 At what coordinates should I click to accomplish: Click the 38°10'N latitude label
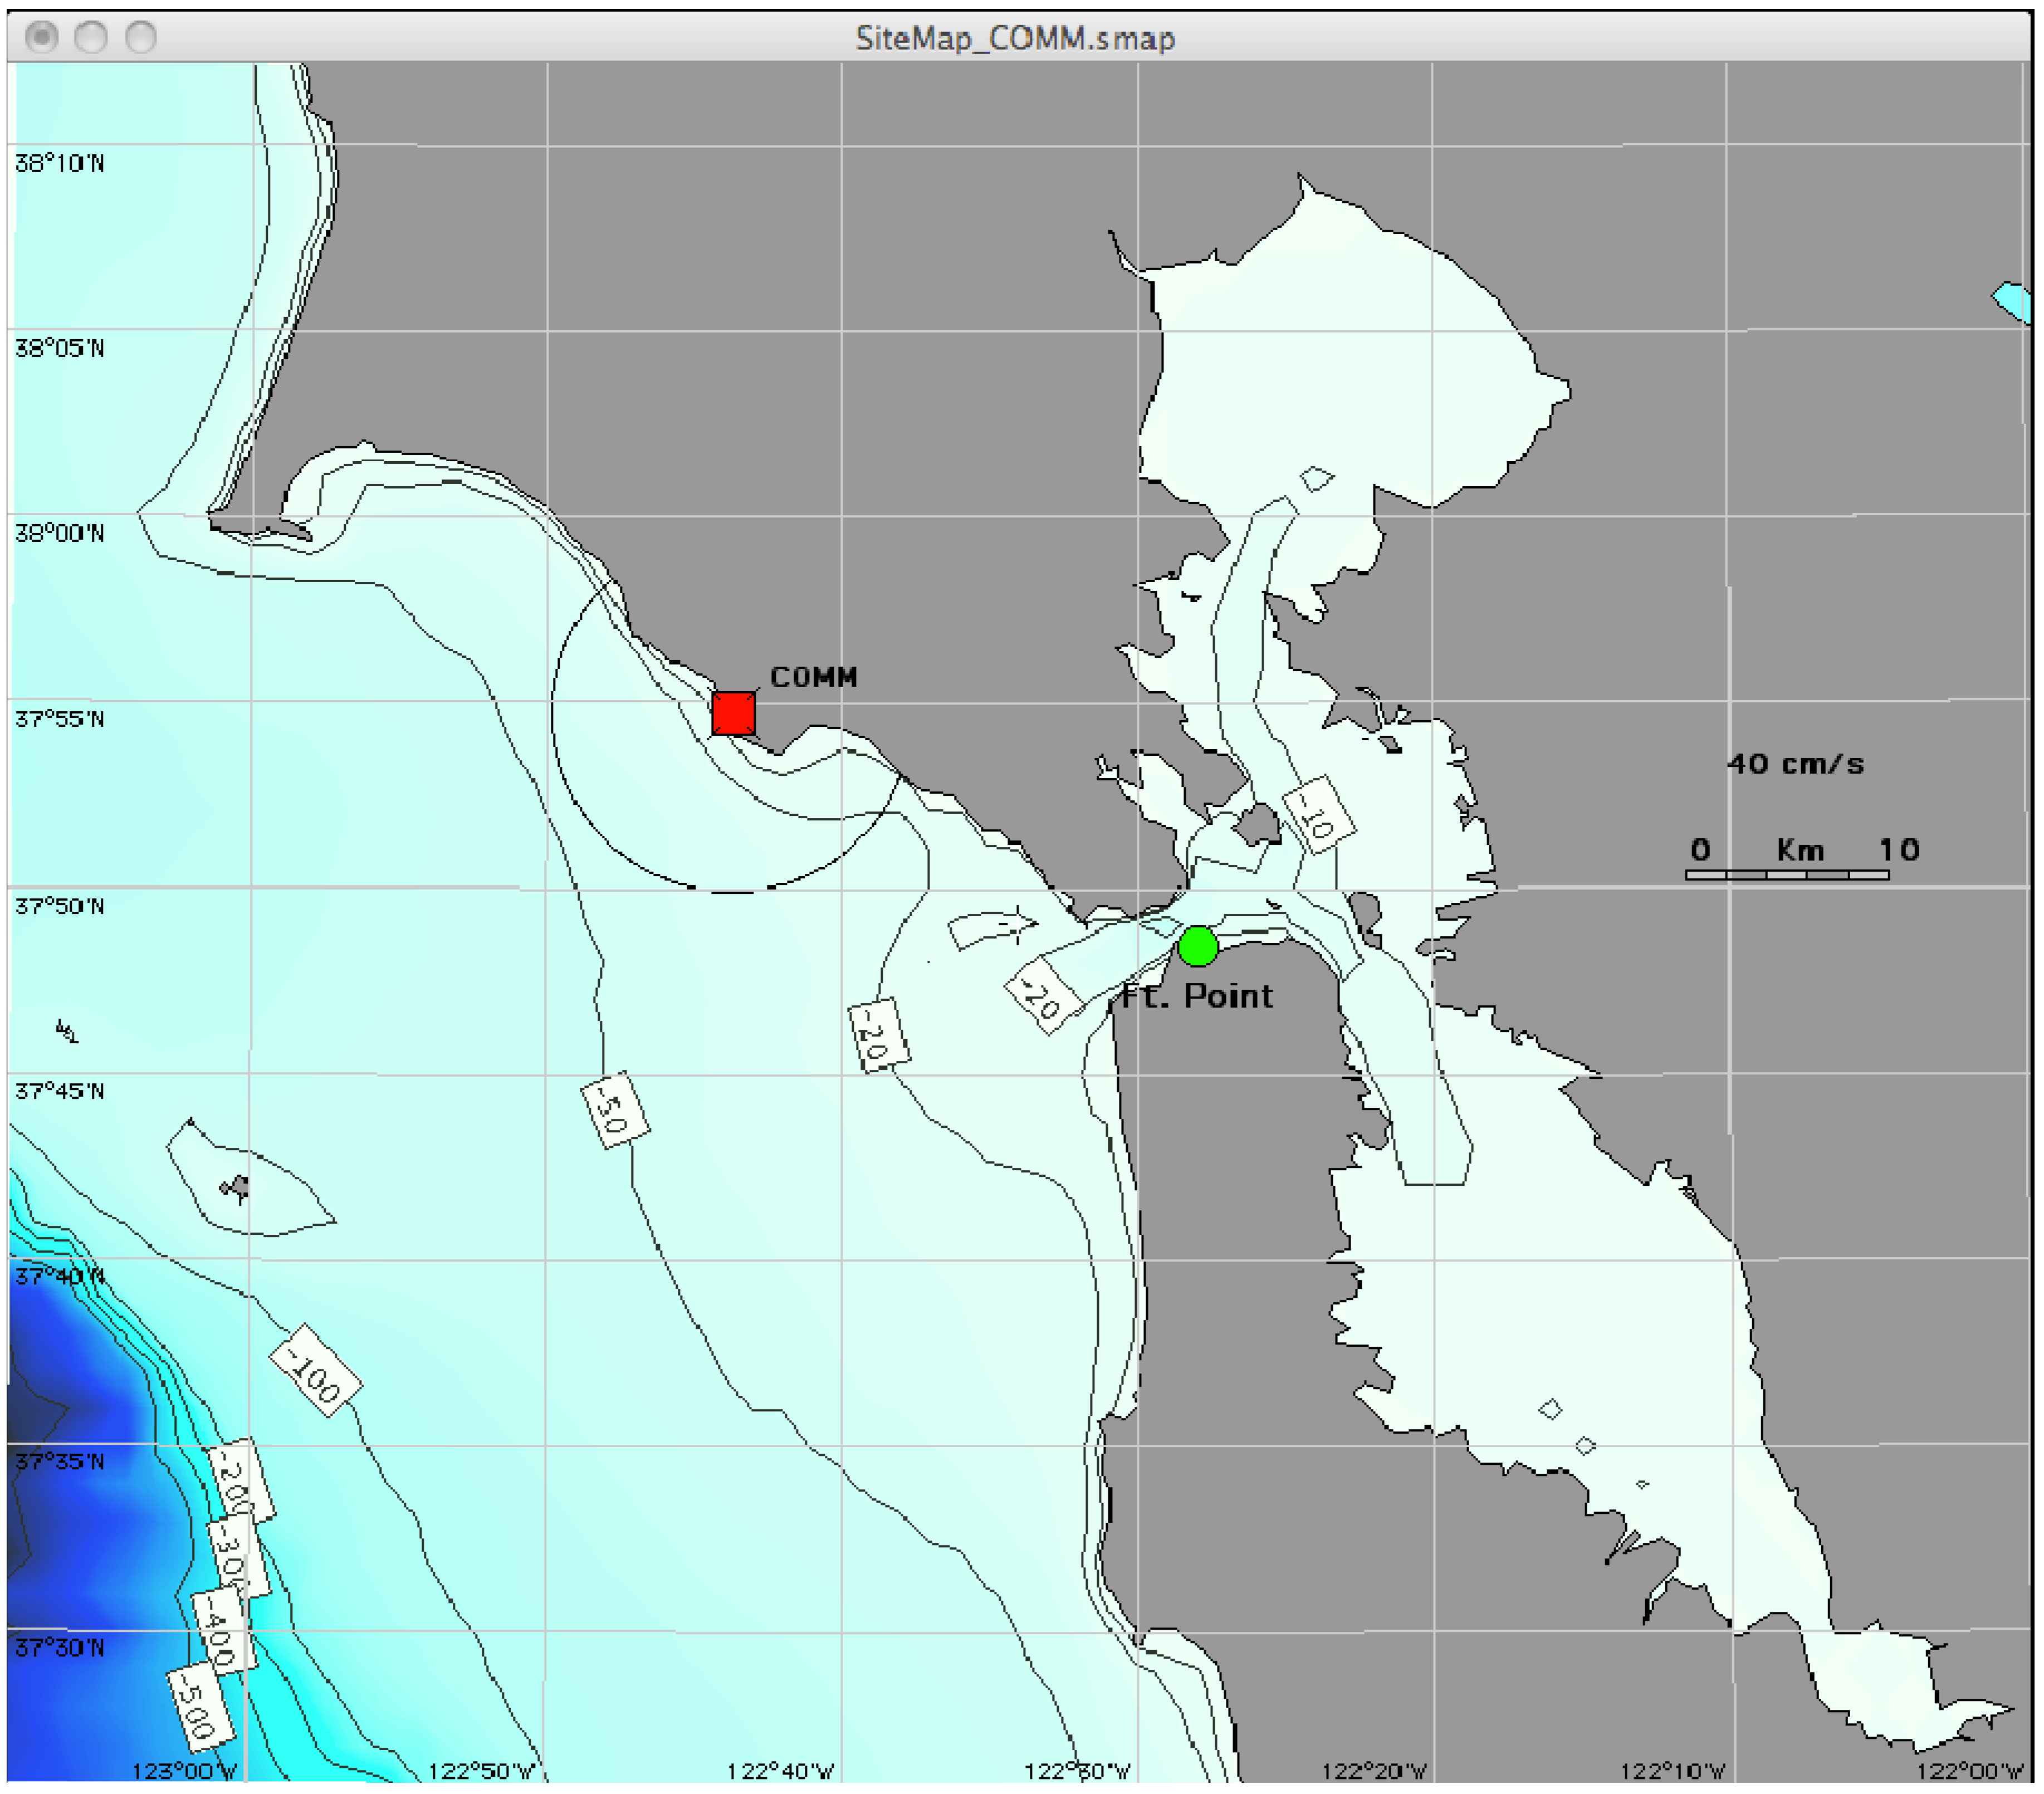click(x=59, y=163)
